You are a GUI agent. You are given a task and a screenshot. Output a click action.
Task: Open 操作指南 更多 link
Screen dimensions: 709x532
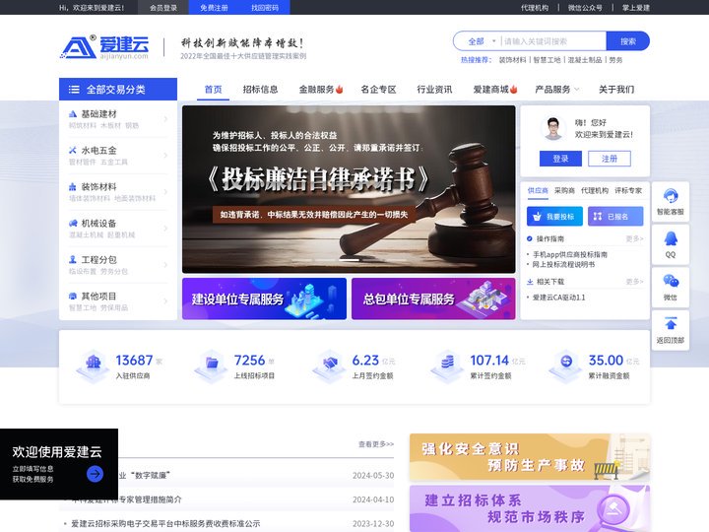634,238
